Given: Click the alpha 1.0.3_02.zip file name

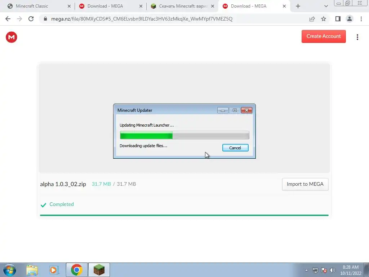Looking at the screenshot, I should click(63, 184).
